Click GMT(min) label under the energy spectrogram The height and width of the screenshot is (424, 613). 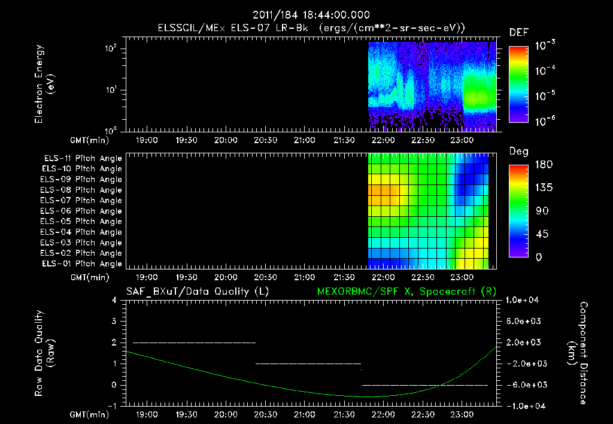coord(90,140)
